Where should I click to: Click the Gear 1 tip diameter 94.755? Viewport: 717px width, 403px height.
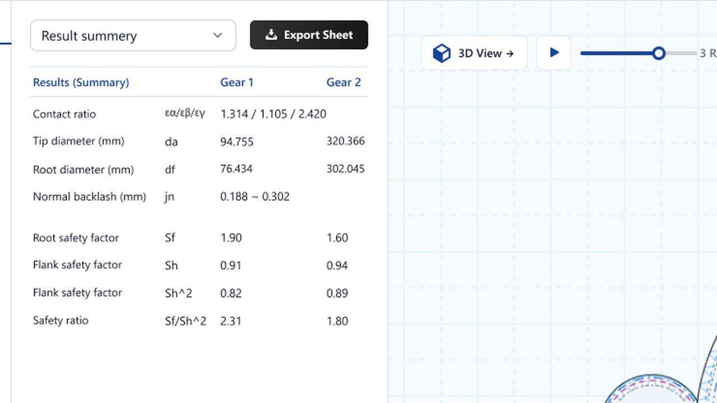pos(237,142)
